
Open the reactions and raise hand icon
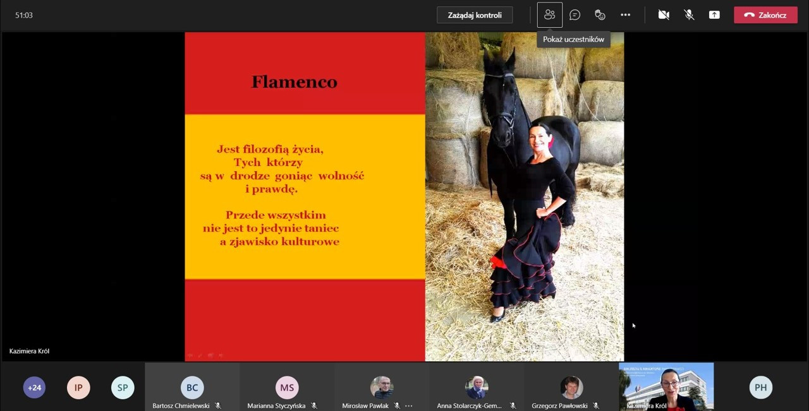click(x=600, y=15)
